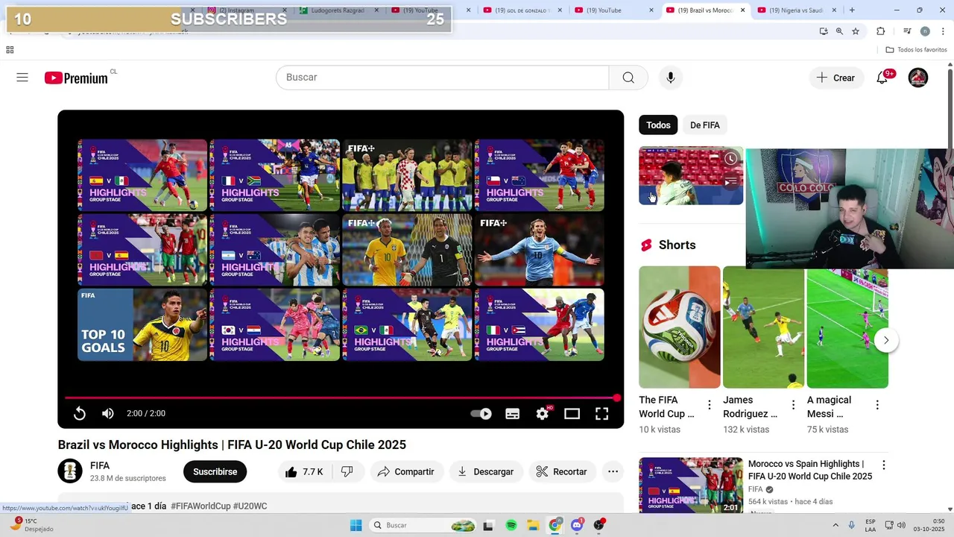This screenshot has height=537, width=954.
Task: Open the browser apps grid icon
Action: (x=10, y=50)
